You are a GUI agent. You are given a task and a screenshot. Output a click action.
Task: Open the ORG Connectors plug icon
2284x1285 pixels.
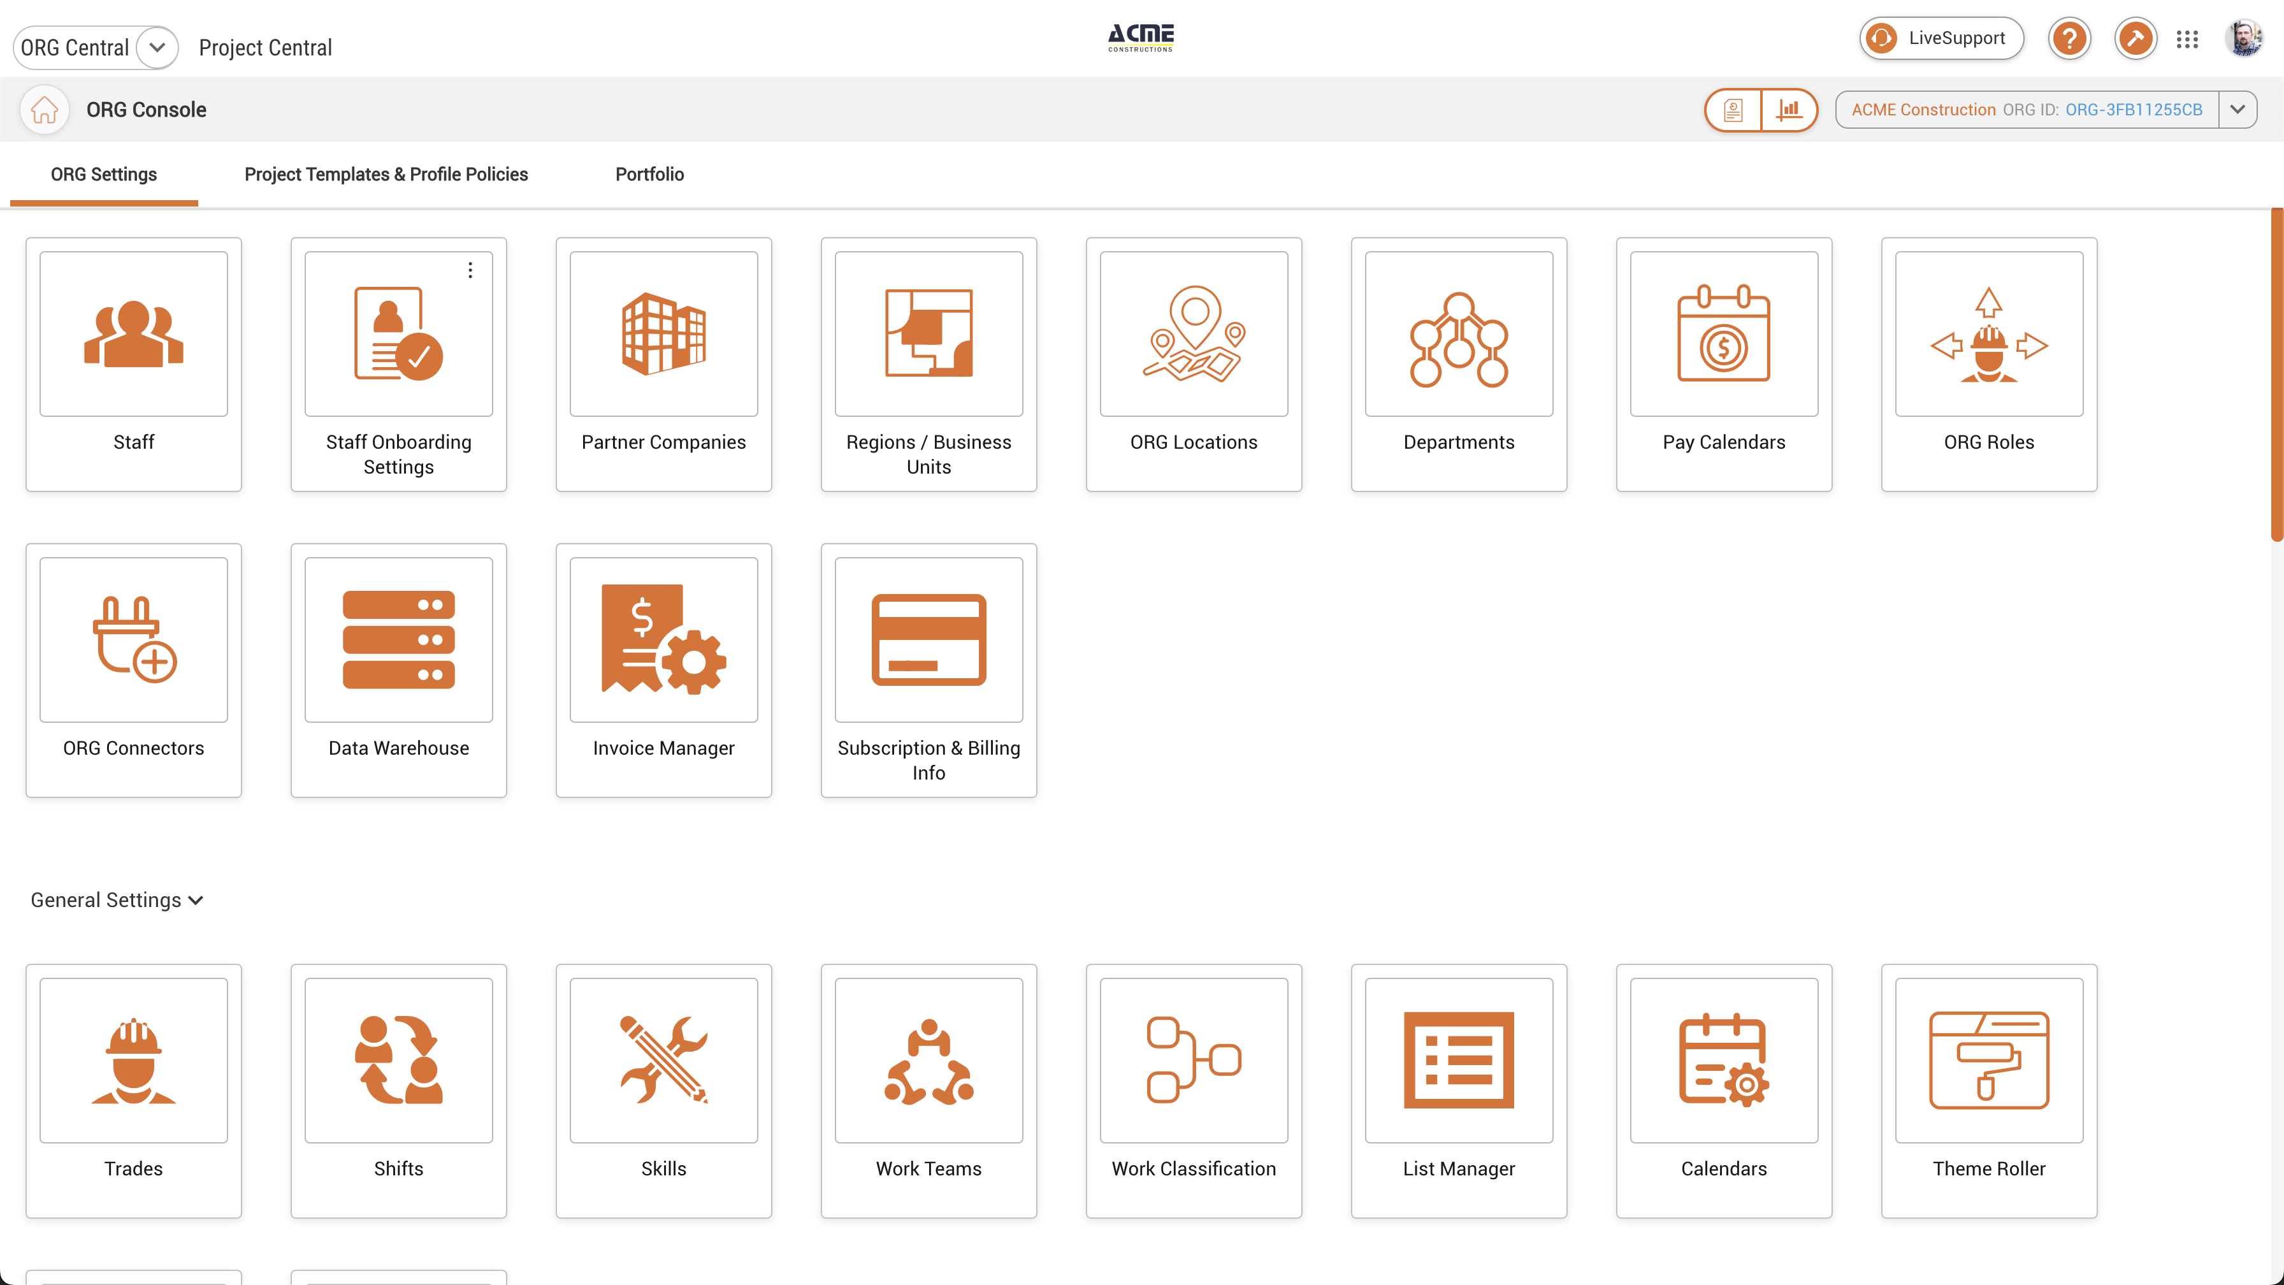tap(133, 639)
